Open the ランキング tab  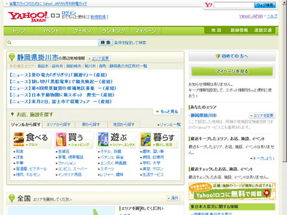coord(114,31)
